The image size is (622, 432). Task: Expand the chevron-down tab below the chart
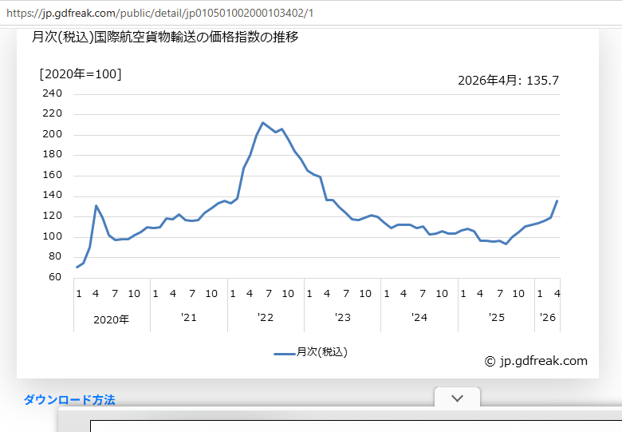(x=458, y=398)
